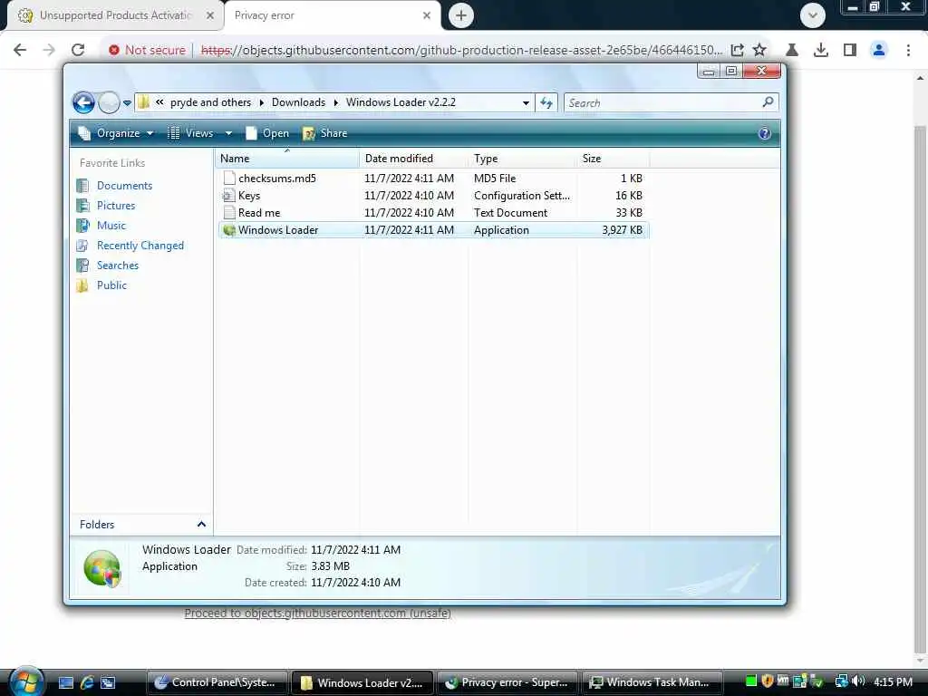Open Public in Favorite Links

(111, 285)
